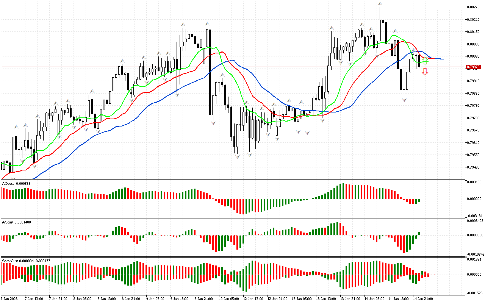Click the tallest green bar in AOcust panel
Screen dimensions: 485x303
pyautogui.click(x=344, y=191)
